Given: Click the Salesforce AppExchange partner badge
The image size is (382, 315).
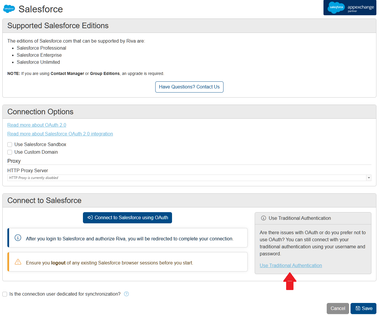Looking at the screenshot, I should click(350, 8).
